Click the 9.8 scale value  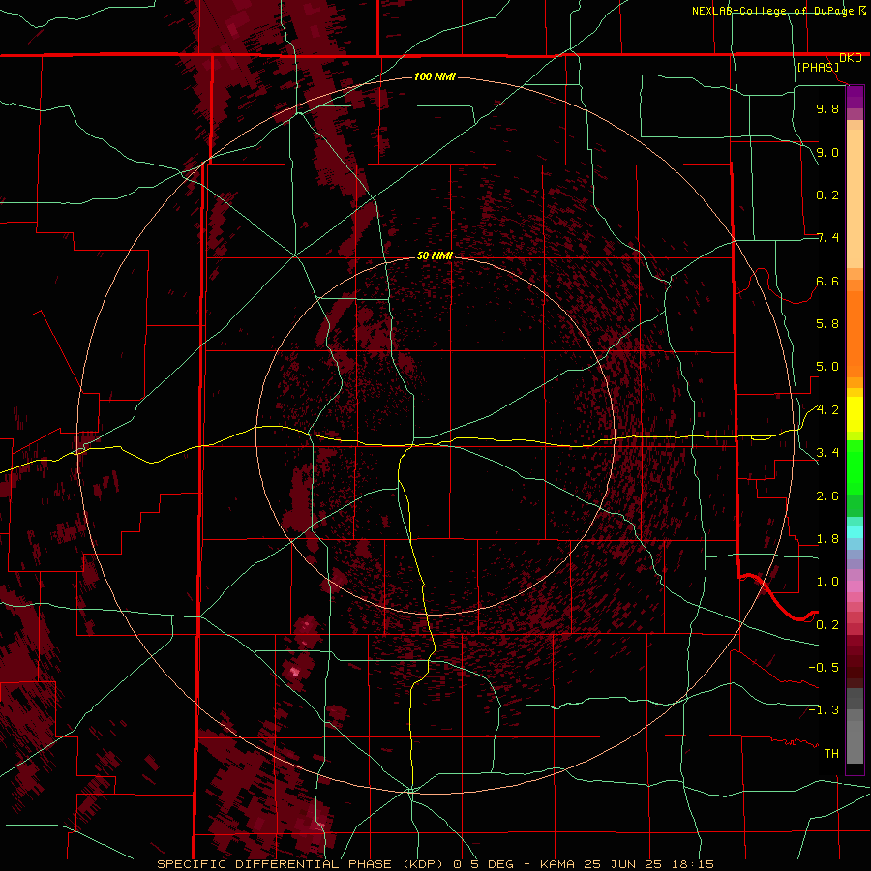coord(827,108)
